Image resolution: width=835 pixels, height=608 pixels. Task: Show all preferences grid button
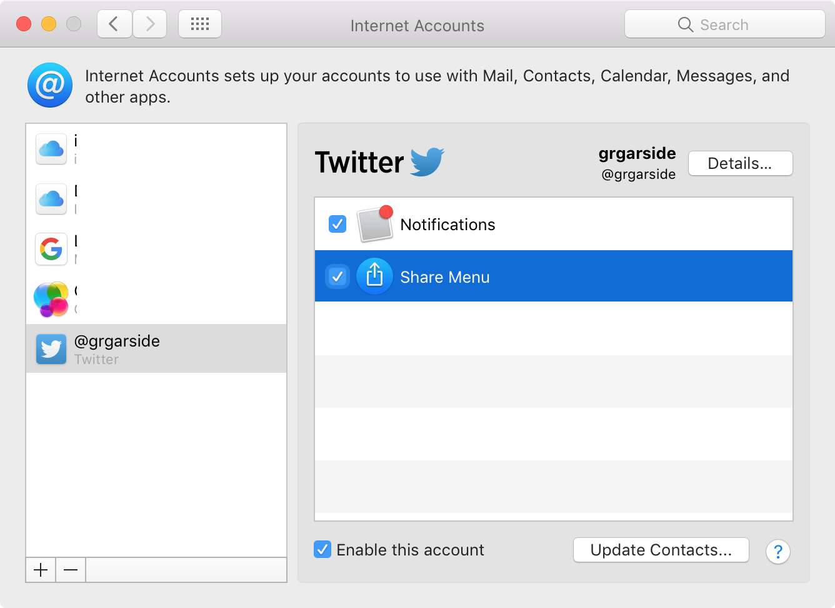point(200,24)
